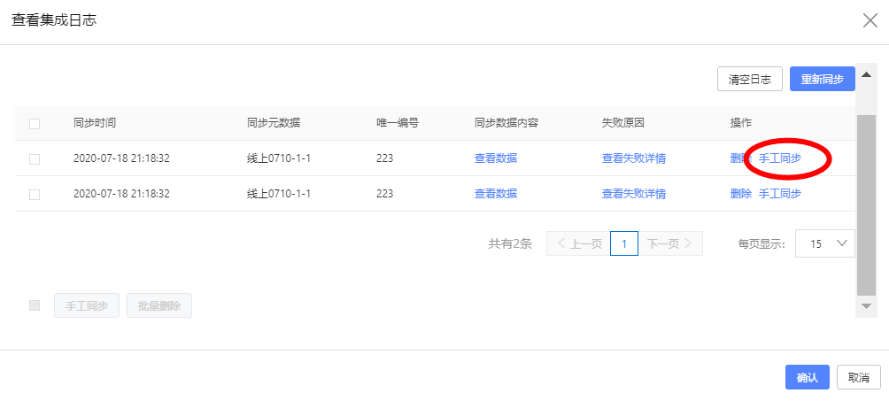Select page number 1
This screenshot has height=401, width=889.
[x=624, y=243]
